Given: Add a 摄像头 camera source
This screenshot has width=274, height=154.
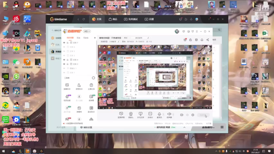Looking at the screenshot, I should (x=131, y=115).
